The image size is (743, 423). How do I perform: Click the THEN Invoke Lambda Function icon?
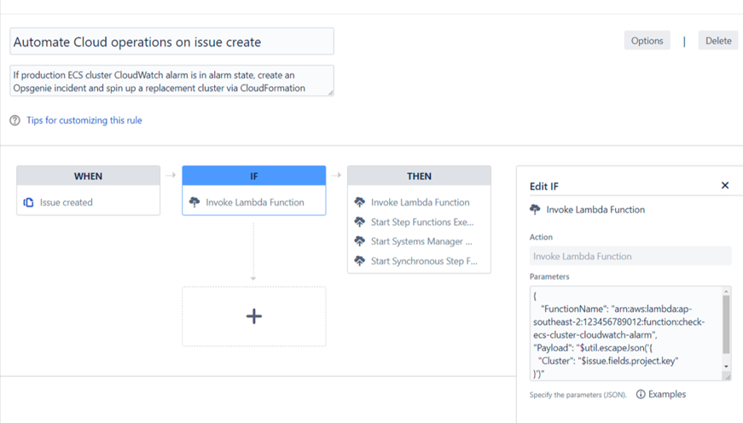(x=360, y=203)
